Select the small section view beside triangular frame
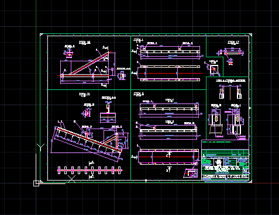This screenshot has height=215, width=279. tap(122, 75)
